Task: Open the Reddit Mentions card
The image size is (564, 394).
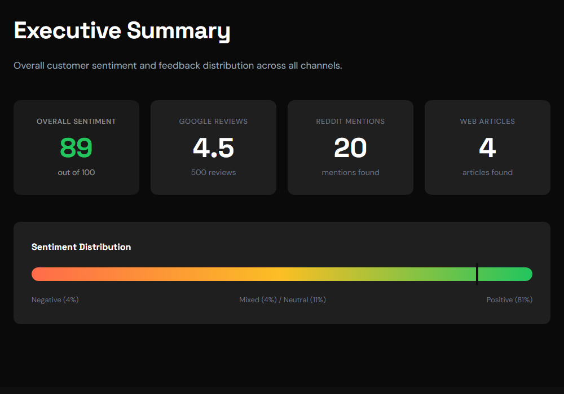Action: [x=350, y=147]
